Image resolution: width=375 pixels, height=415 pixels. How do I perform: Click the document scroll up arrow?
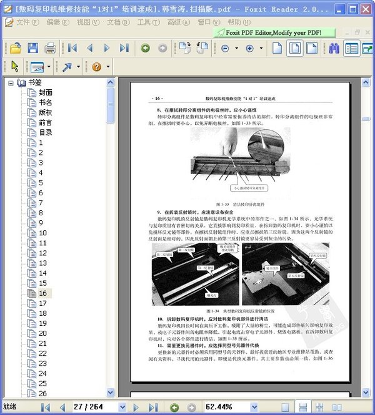366,82
